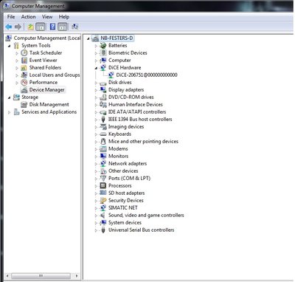Expand the System devices category
Screen dimensions: 295x282
point(96,223)
